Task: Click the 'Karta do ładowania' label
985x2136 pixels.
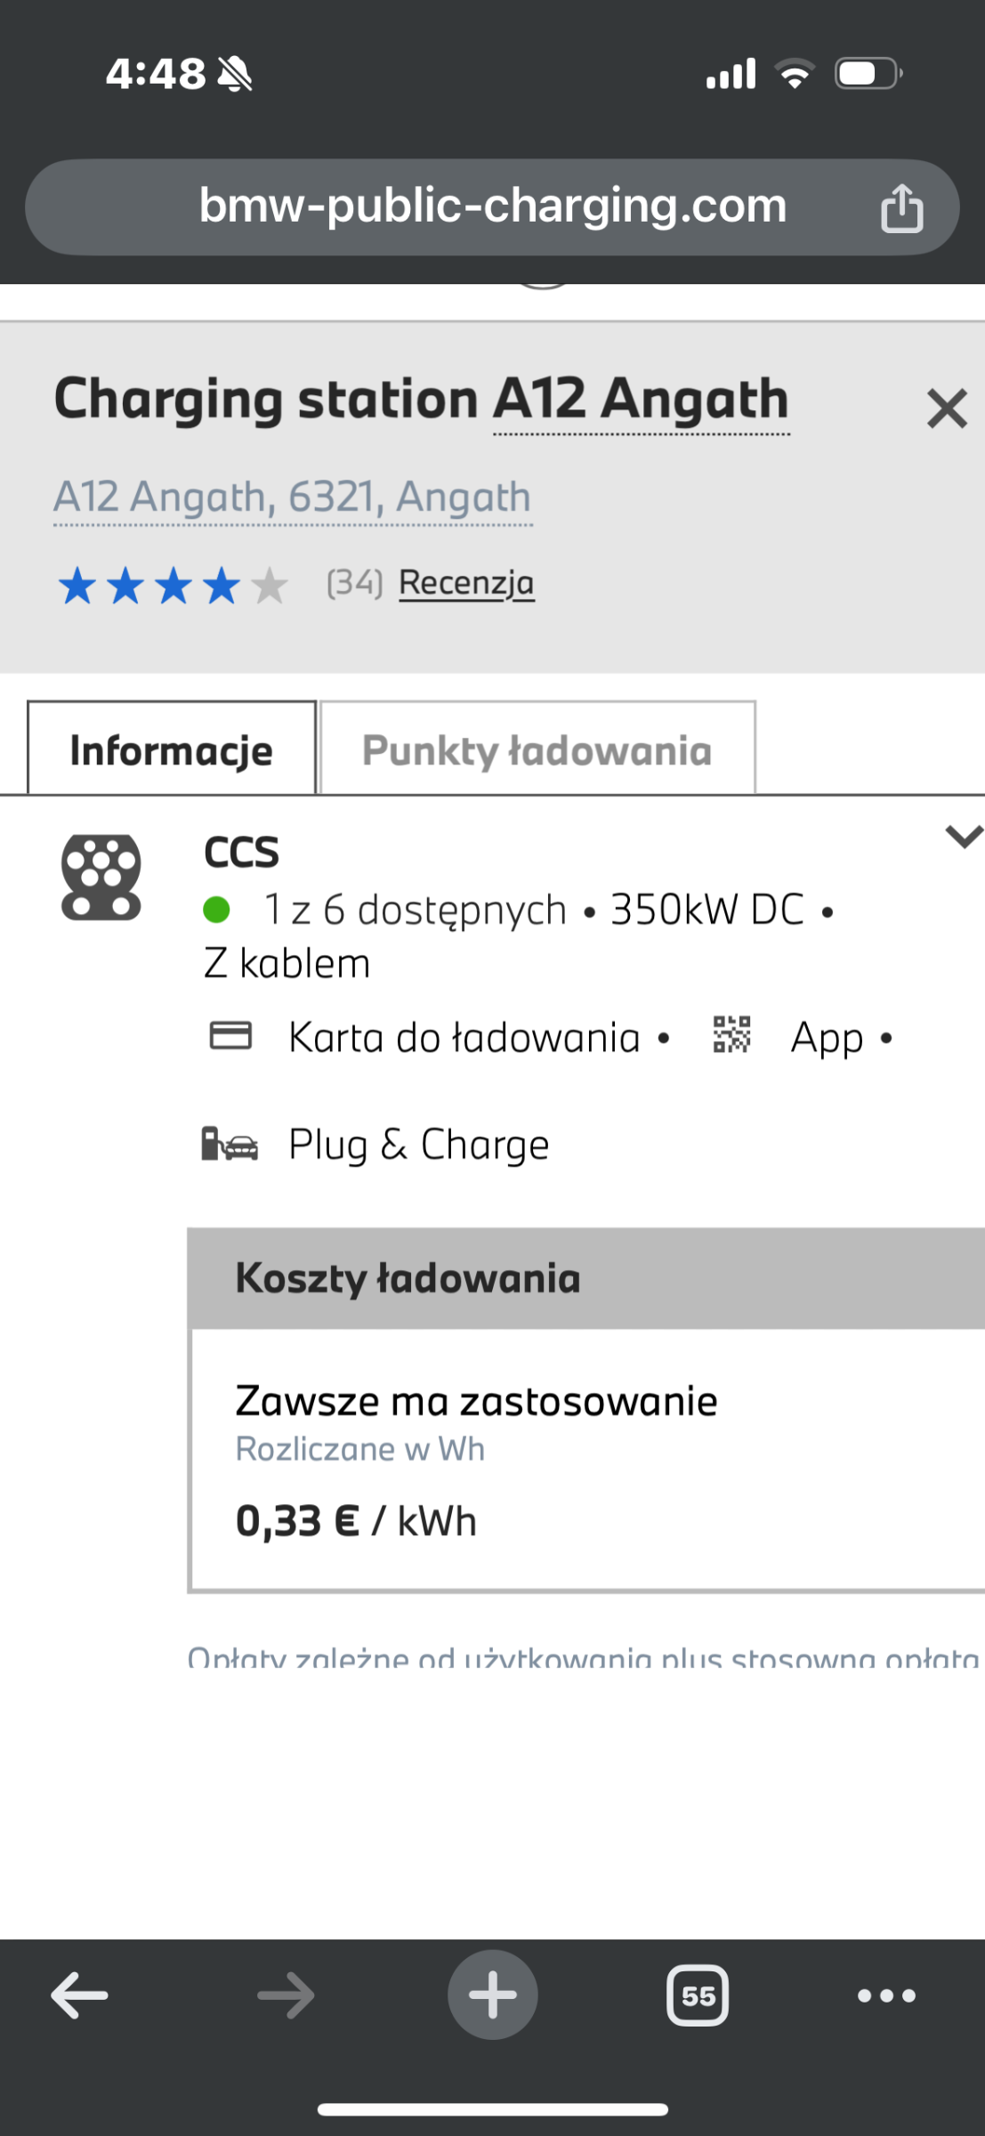Action: 464,1038
